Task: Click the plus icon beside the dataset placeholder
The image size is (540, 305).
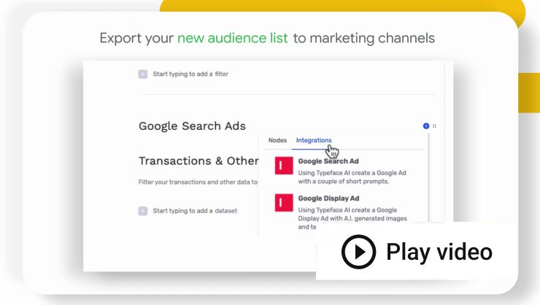Action: tap(143, 211)
